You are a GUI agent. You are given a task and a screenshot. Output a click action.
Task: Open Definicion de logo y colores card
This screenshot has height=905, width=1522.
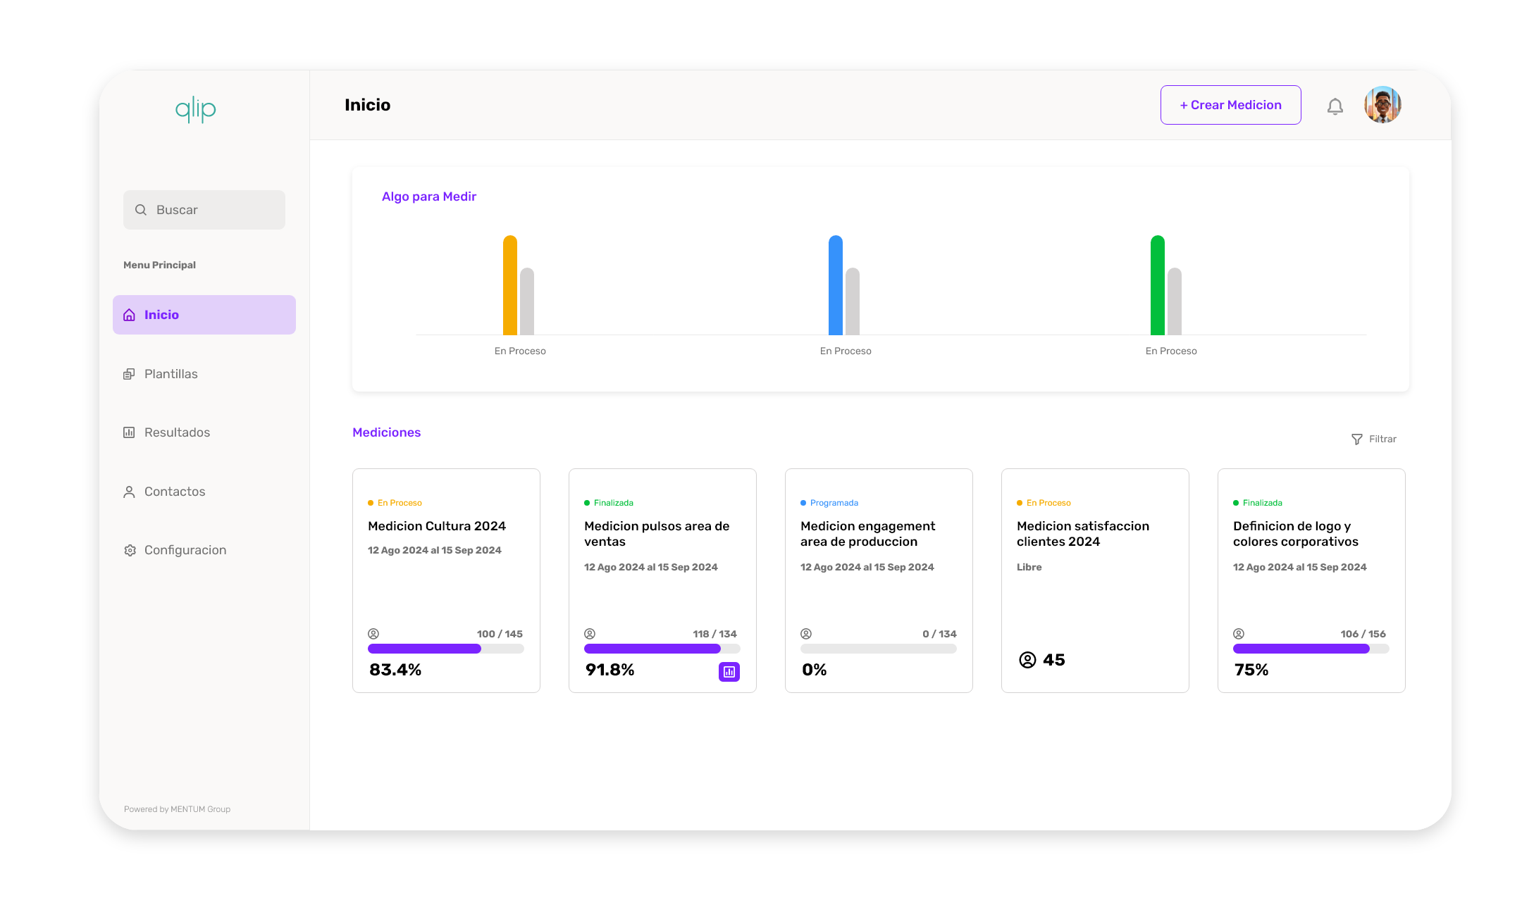pyautogui.click(x=1311, y=580)
